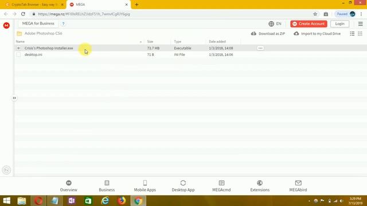Click the MEGA logo in the sidebar
Viewport: 367px width, 206px height.
6,25
